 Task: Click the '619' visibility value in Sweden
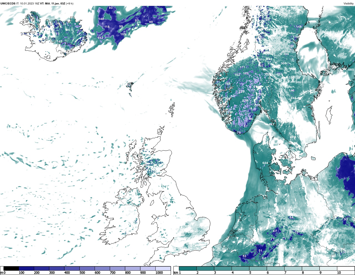[x=289, y=77]
